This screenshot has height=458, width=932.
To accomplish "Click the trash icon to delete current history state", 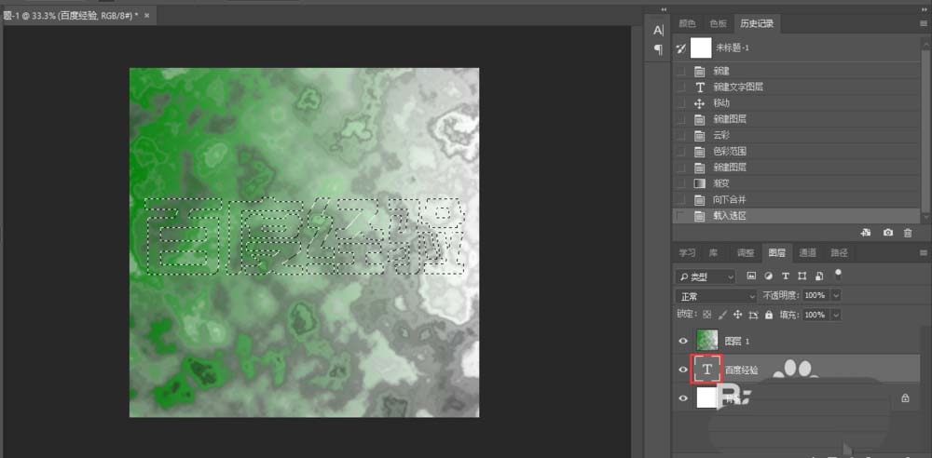I will (x=908, y=233).
